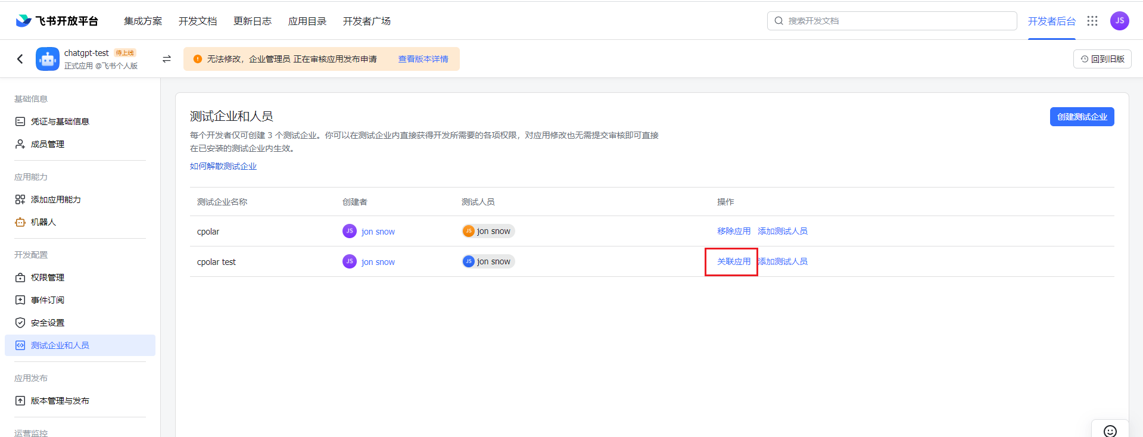Open creator jon snow link in cpolar test row
The width and height of the screenshot is (1143, 437).
coord(378,262)
